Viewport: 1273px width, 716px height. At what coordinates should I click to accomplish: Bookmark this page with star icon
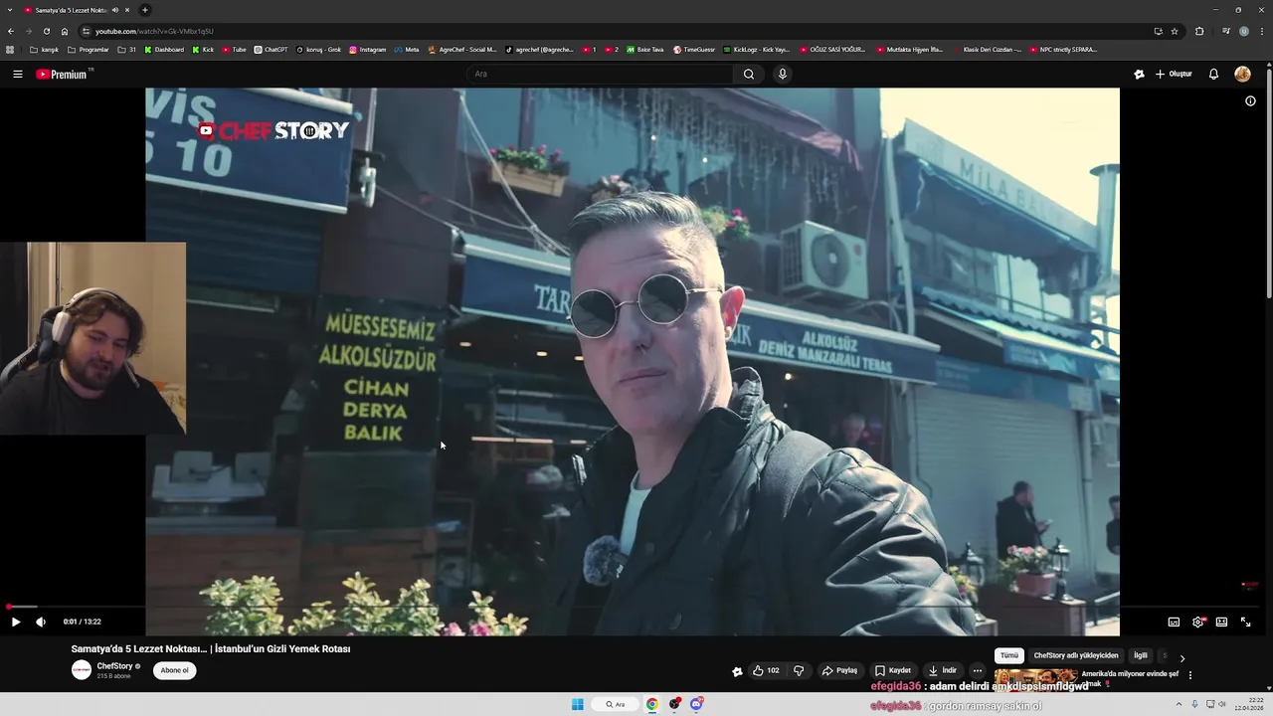(x=1175, y=31)
